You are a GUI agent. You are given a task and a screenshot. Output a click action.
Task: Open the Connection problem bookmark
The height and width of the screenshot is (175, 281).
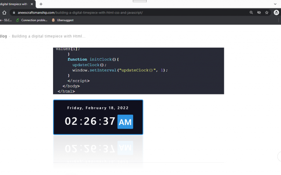point(32,20)
